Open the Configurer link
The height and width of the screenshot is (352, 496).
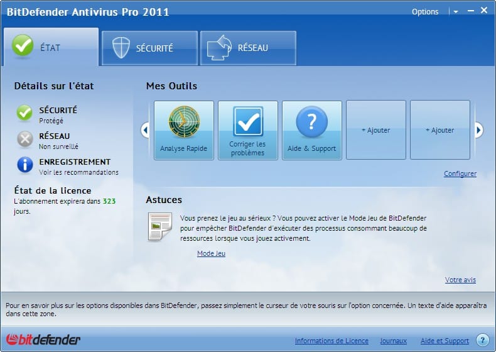(460, 173)
